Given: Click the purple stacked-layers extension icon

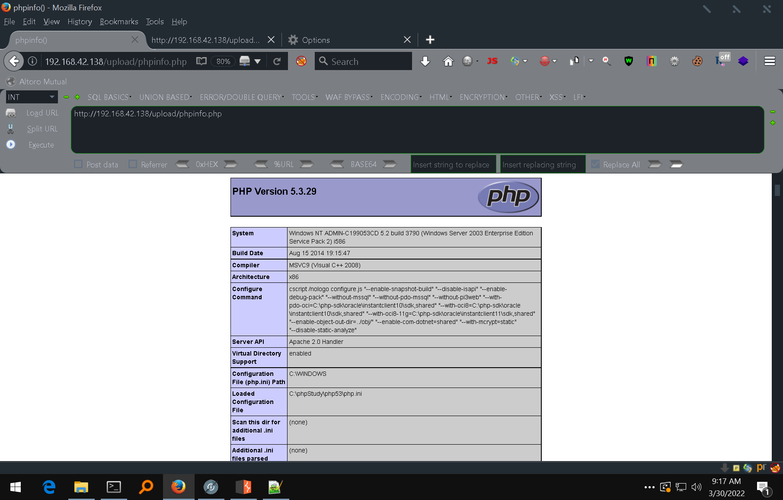Looking at the screenshot, I should click(x=743, y=61).
